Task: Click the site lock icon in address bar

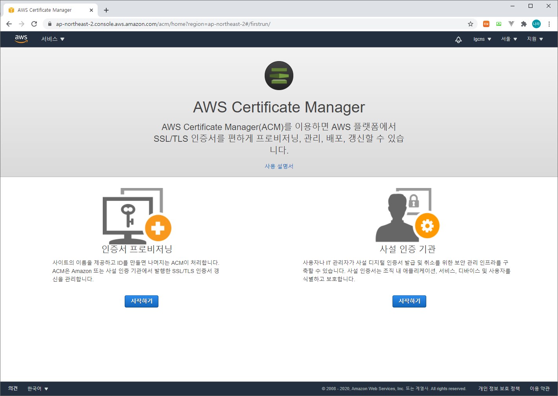Action: click(x=50, y=24)
